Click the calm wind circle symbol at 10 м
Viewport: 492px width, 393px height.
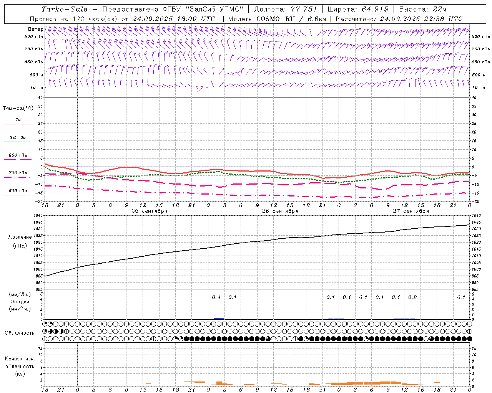(x=197, y=88)
